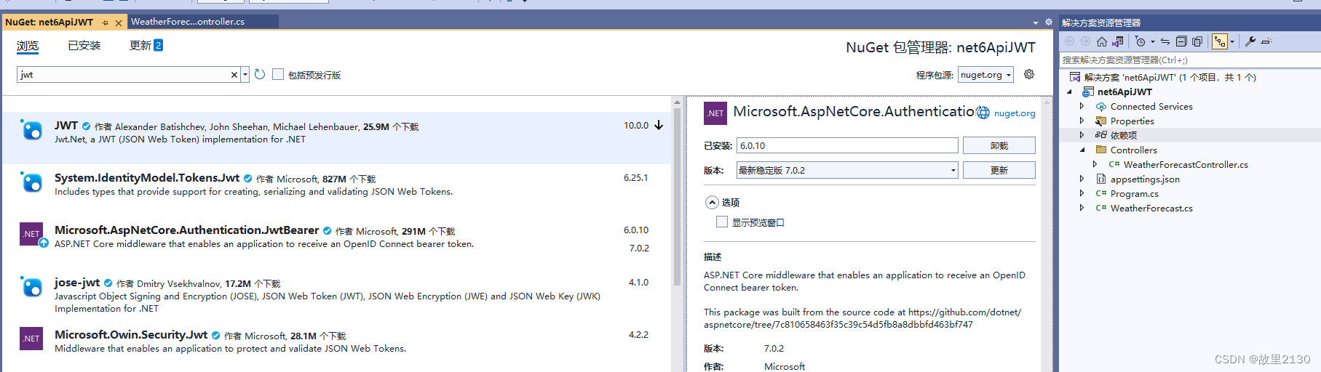This screenshot has height=372, width=1321.
Task: Click the Update (更新) button
Action: [x=999, y=170]
